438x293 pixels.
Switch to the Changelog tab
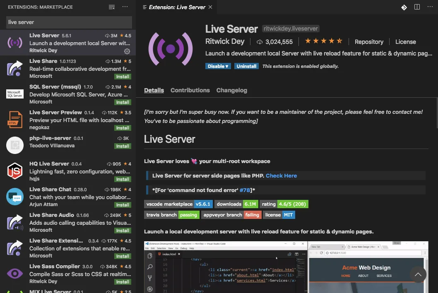(231, 90)
